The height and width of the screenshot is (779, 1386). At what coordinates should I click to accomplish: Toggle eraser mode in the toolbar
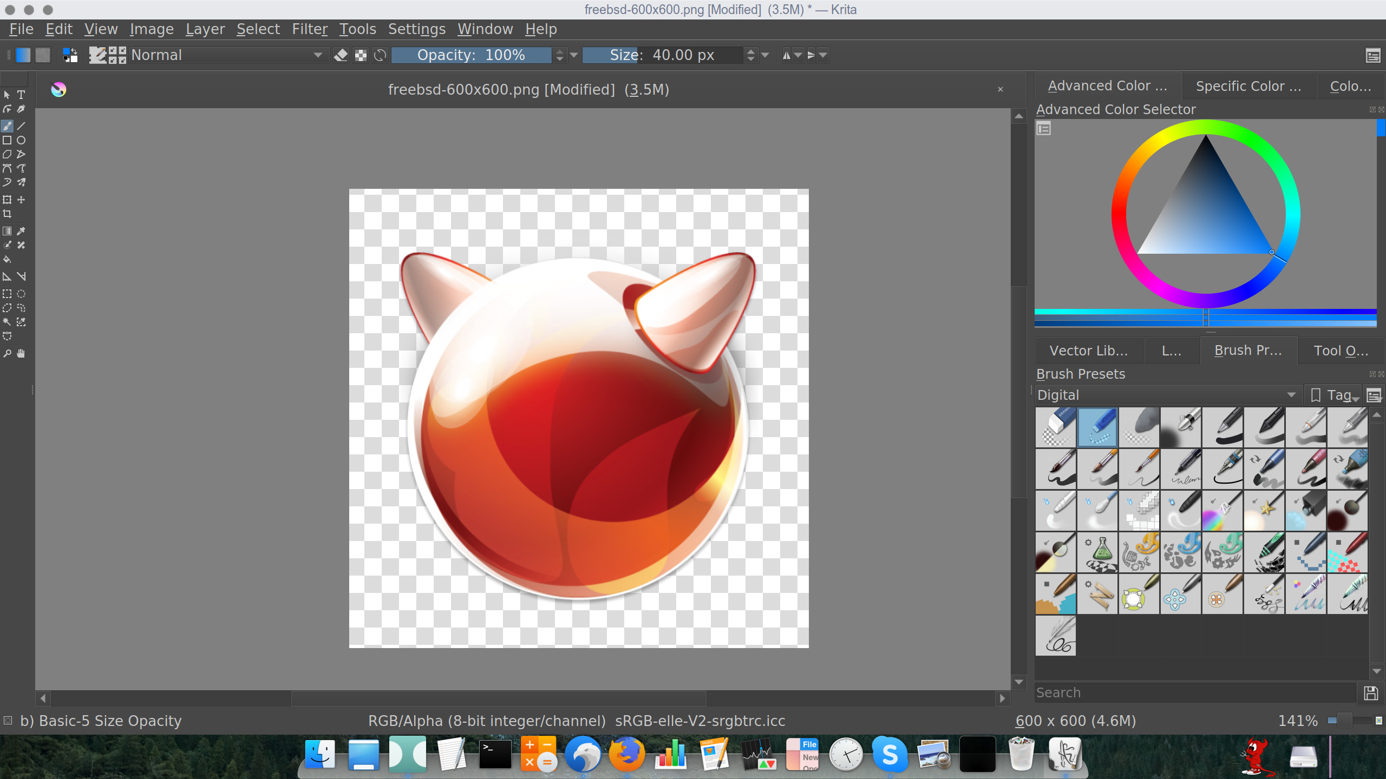[x=341, y=55]
